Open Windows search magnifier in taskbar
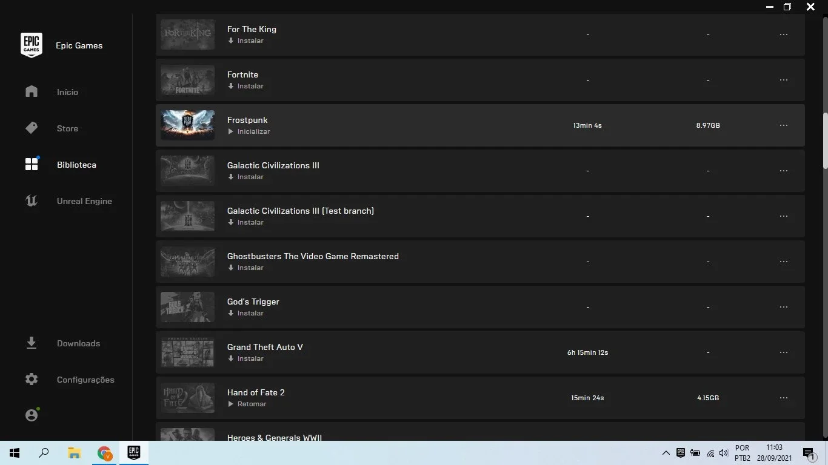The width and height of the screenshot is (828, 465). pos(44,453)
